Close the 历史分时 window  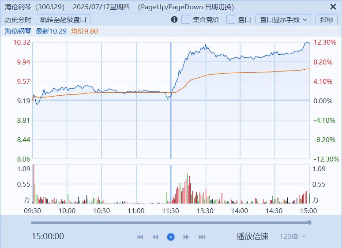point(333,7)
